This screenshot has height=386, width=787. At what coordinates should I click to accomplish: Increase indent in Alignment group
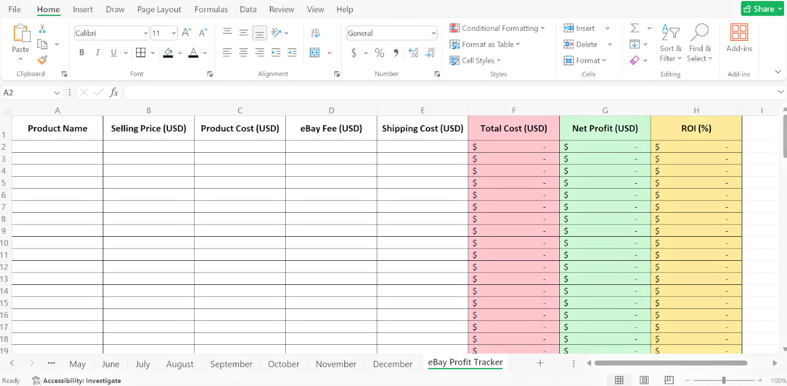[x=292, y=53]
